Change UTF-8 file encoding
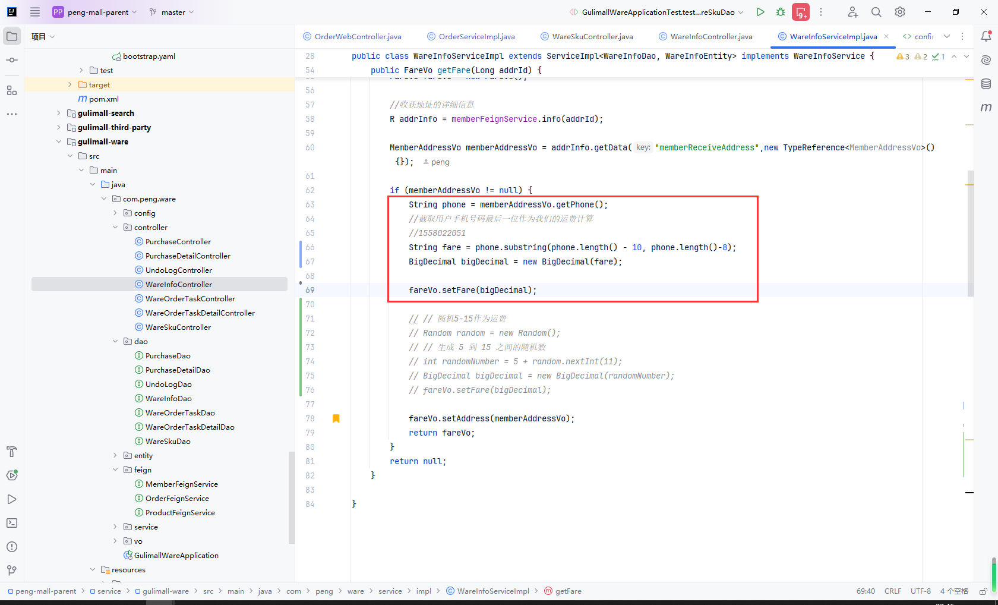Screen dimensions: 998x605 click(921, 591)
